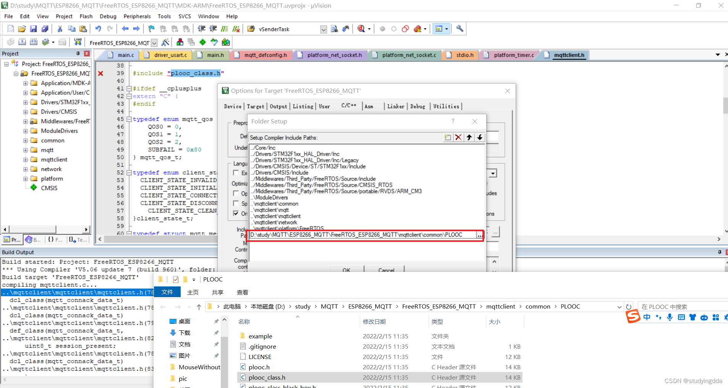Click the 文件 button in Explorer ribbon

[167, 292]
